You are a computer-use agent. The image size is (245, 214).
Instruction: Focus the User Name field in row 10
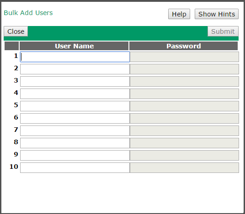click(x=75, y=167)
